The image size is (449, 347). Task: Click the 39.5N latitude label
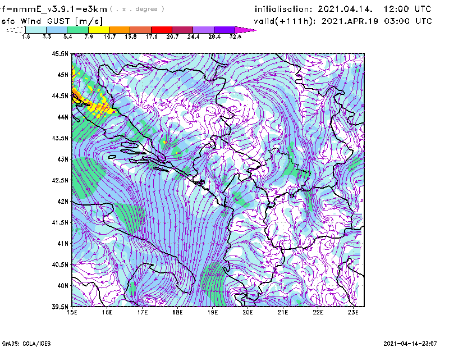(60, 307)
